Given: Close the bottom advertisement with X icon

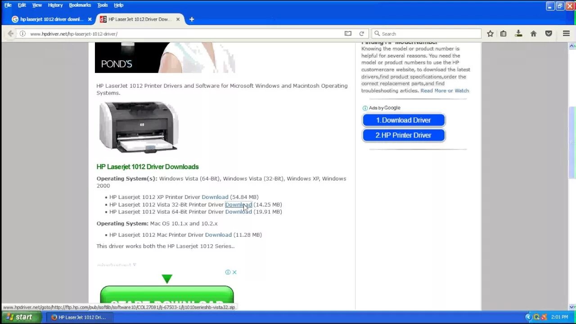Looking at the screenshot, I should 234,272.
